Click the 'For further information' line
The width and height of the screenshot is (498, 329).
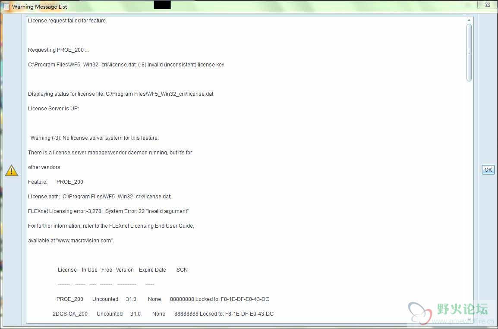[x=111, y=226]
